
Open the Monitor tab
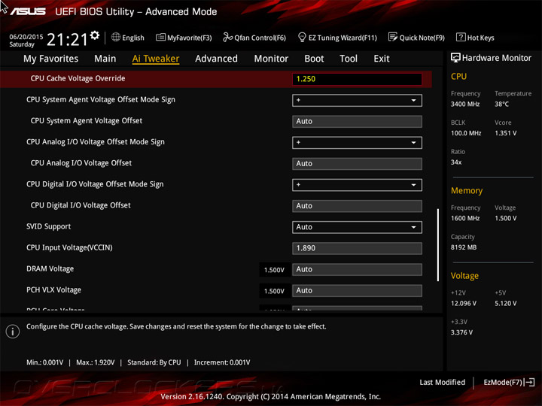tap(271, 59)
